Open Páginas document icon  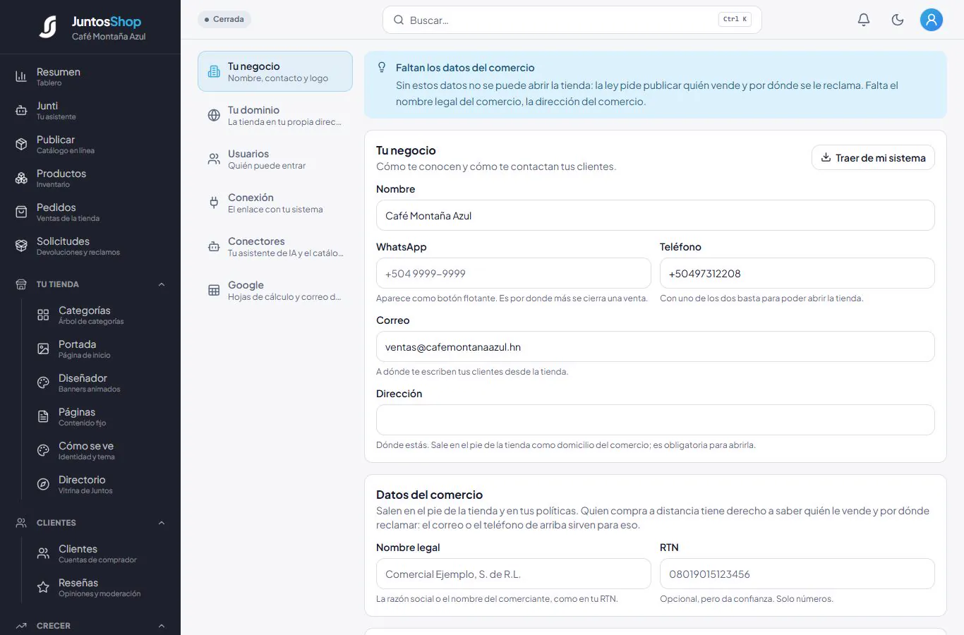(43, 416)
